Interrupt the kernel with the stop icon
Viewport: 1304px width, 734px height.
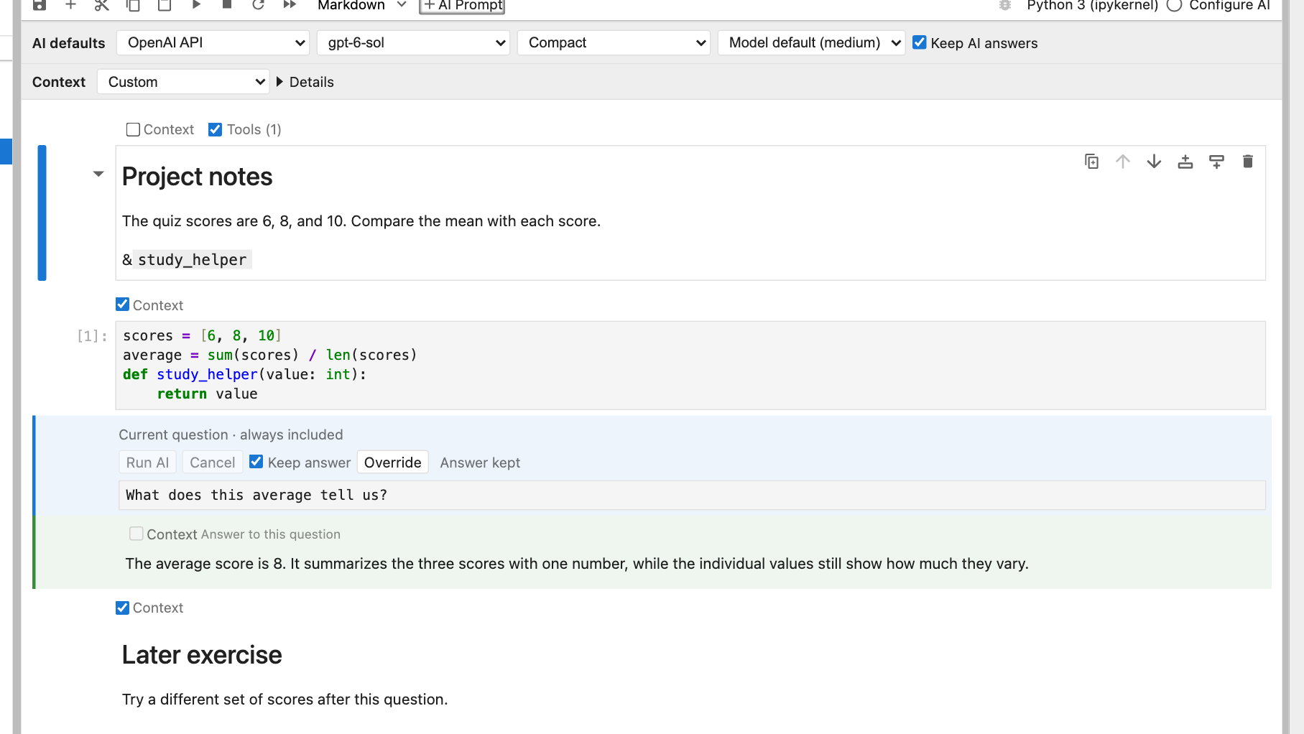point(227,5)
